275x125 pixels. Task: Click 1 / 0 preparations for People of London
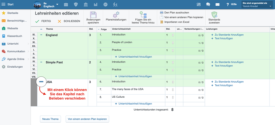point(201,43)
